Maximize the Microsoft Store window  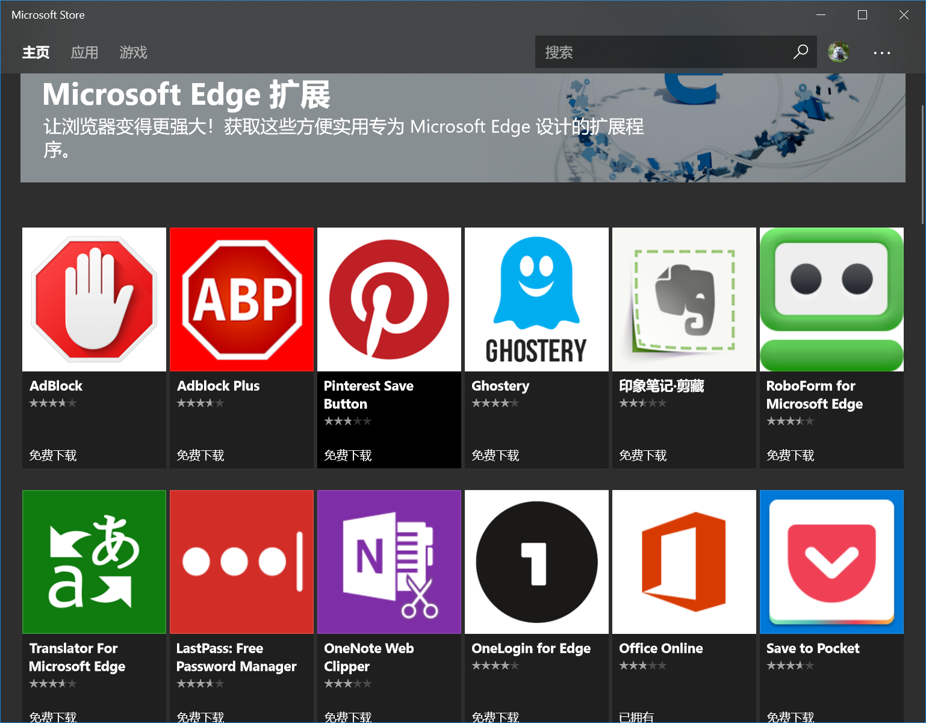pyautogui.click(x=862, y=14)
